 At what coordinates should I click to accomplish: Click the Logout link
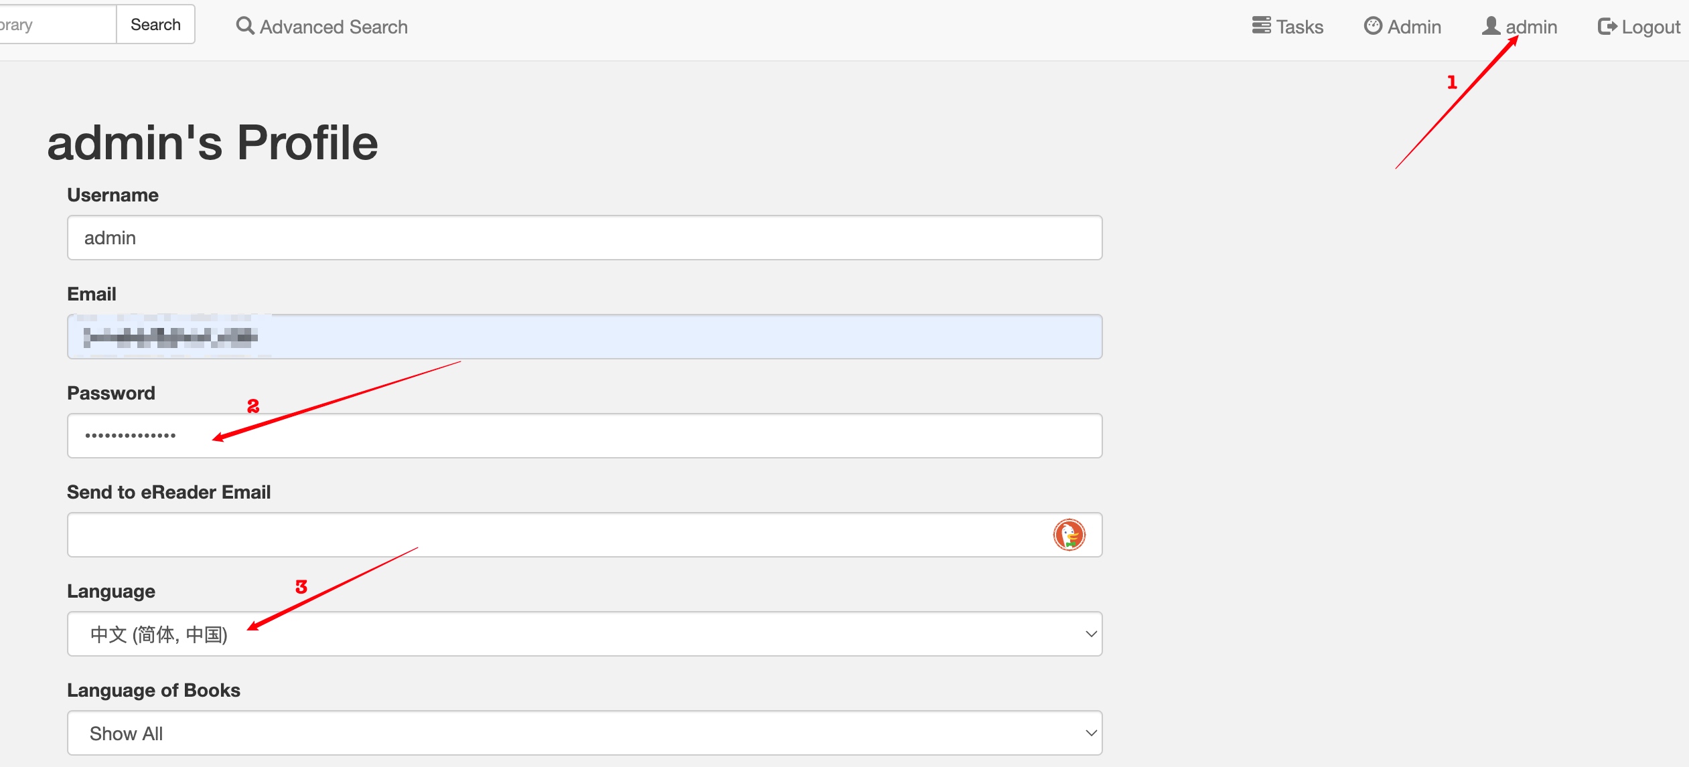click(x=1639, y=26)
